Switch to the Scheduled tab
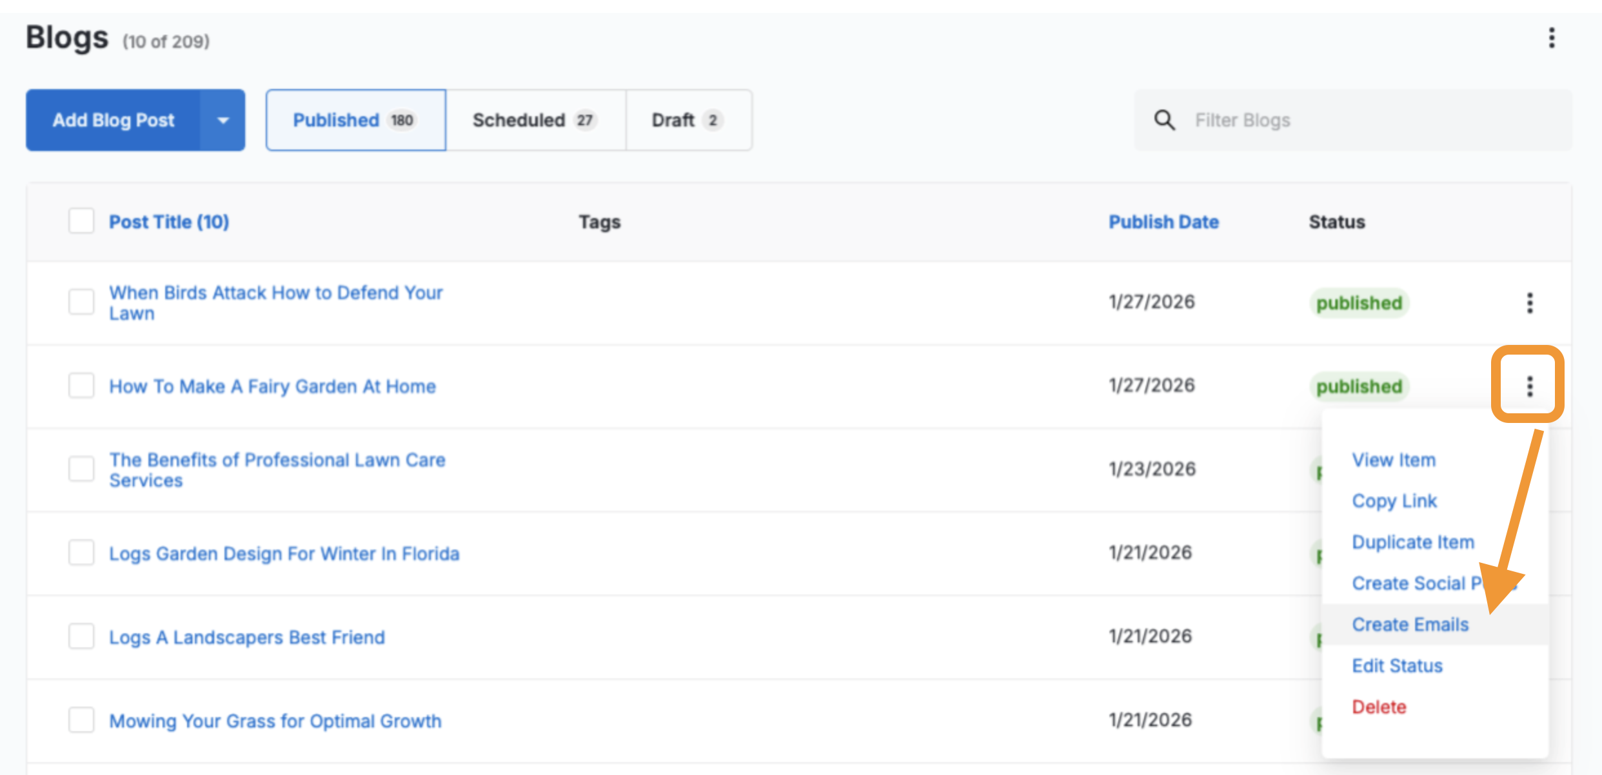Viewport: 1602px width, 775px height. pos(535,120)
